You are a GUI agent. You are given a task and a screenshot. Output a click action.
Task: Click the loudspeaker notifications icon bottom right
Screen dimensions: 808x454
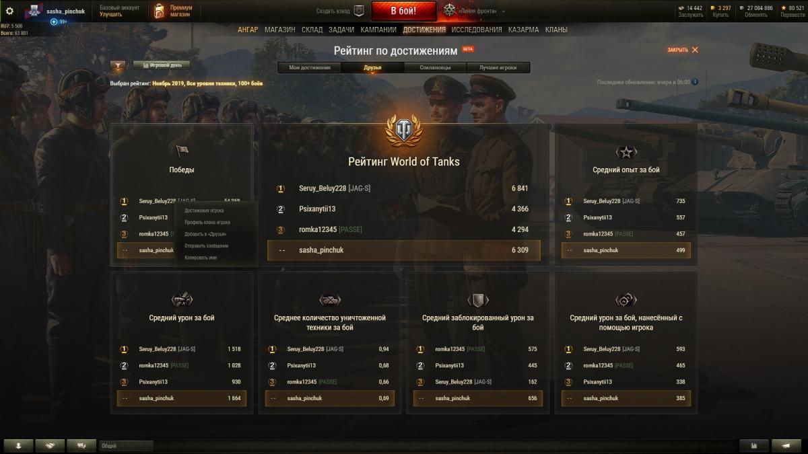(x=786, y=445)
